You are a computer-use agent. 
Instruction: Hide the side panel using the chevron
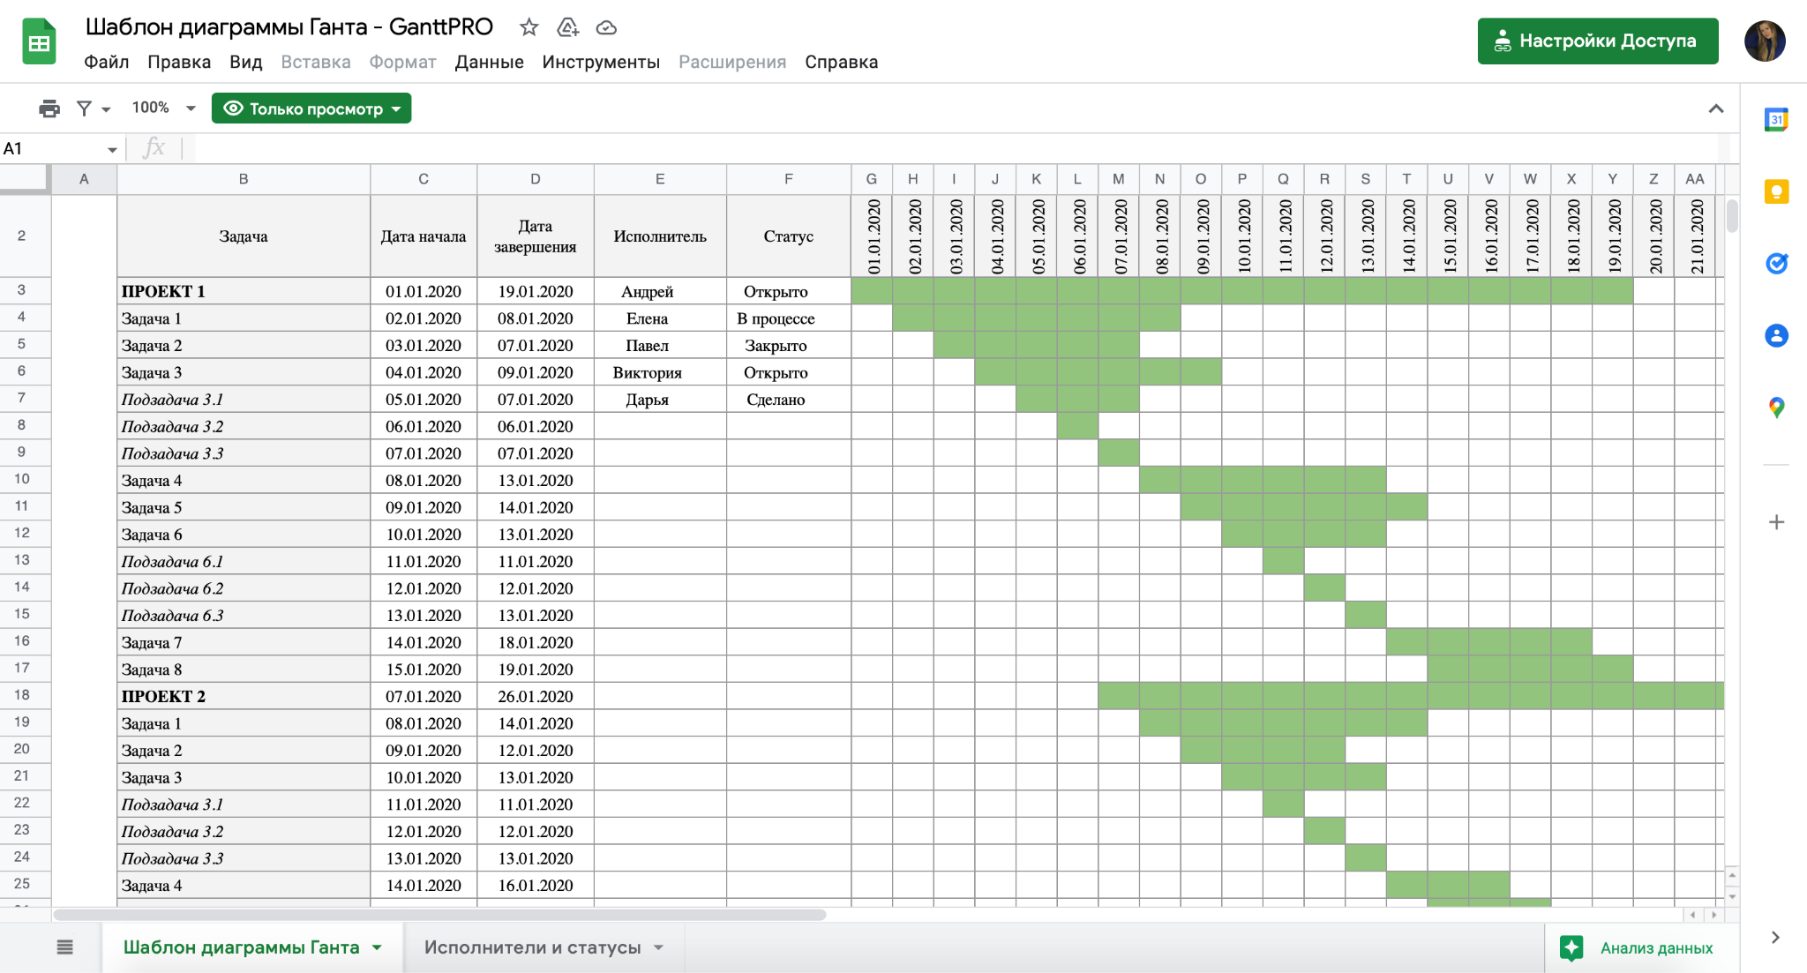[x=1775, y=937]
